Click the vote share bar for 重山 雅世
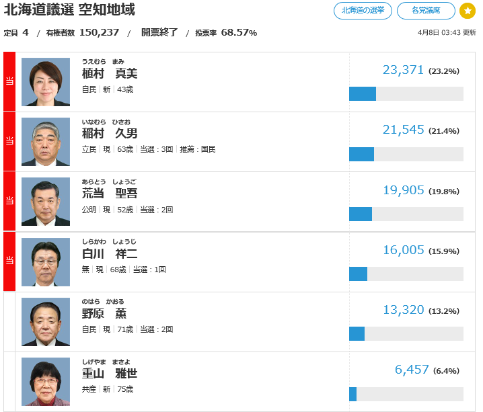The height and width of the screenshot is (412, 483). point(406,394)
